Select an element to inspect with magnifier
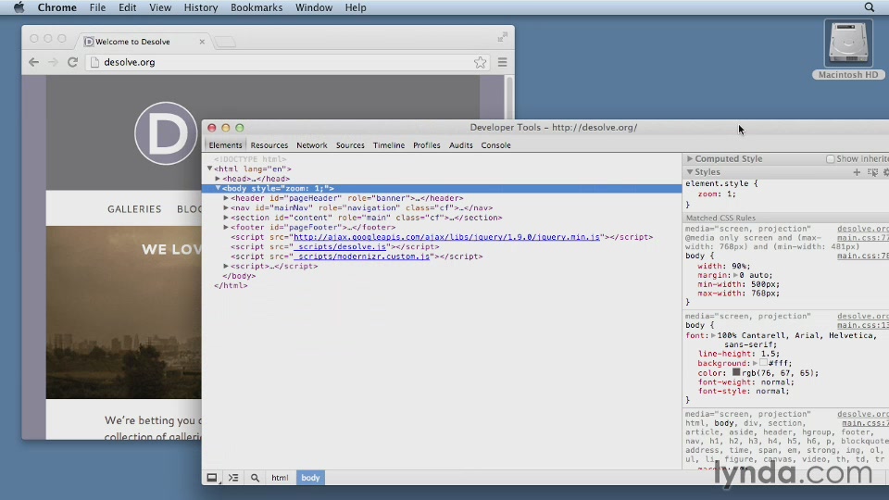 pos(256,478)
